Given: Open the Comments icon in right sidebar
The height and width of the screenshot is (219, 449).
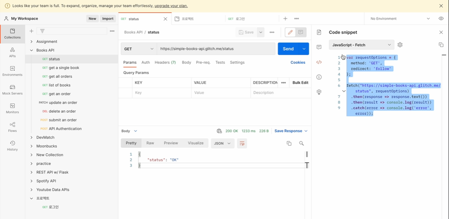Looking at the screenshot, I should 319,47.
